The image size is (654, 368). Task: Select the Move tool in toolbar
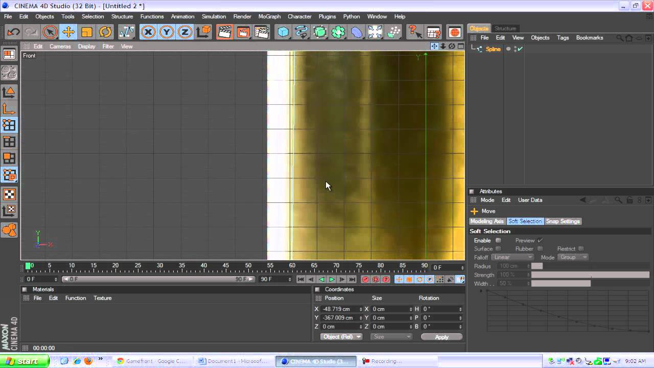coord(68,32)
